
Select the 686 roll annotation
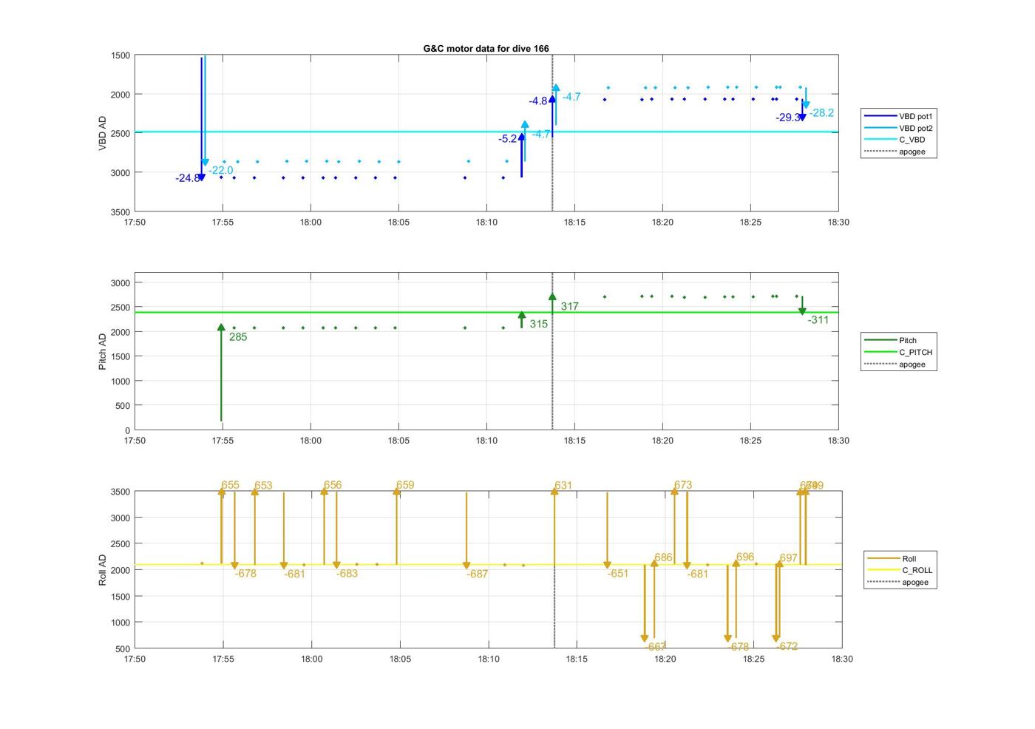coord(664,557)
